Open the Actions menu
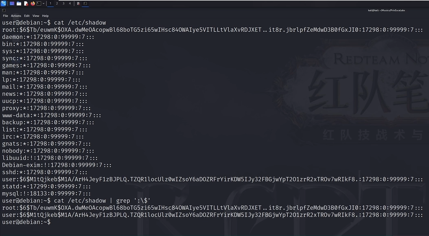The height and width of the screenshot is (236, 429). point(16,16)
